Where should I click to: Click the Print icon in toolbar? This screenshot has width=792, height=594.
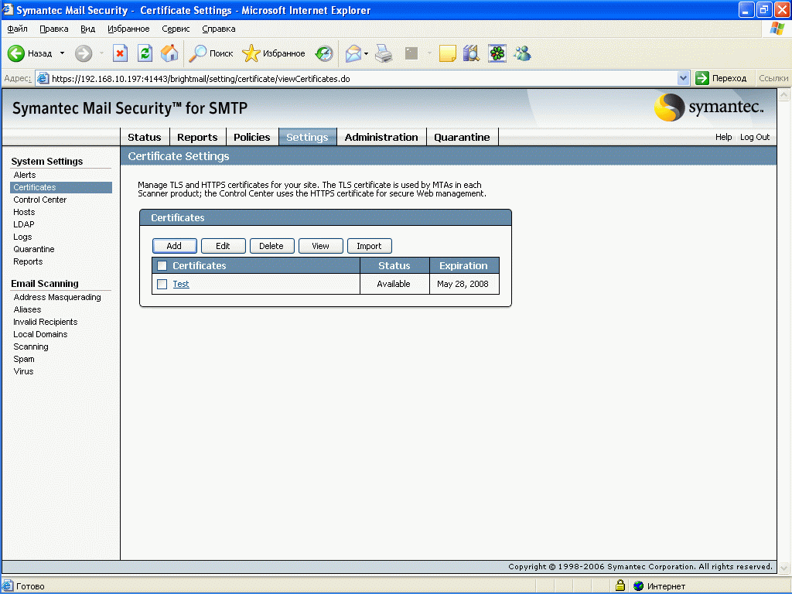click(x=384, y=53)
